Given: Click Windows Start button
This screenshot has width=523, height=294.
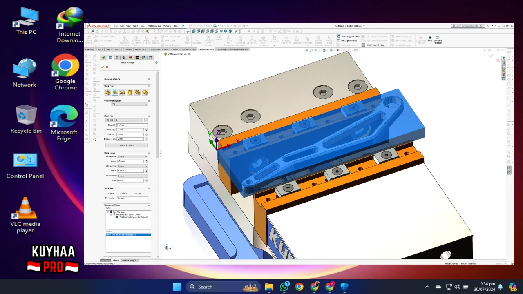Looking at the screenshot, I should 177,287.
